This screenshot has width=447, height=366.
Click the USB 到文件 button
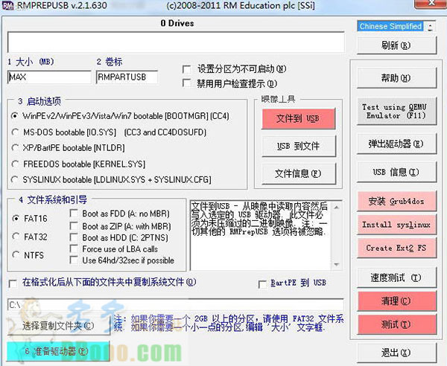[x=299, y=146]
